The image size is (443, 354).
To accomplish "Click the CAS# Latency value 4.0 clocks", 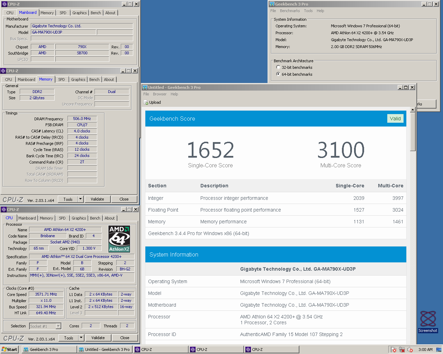I will click(82, 131).
